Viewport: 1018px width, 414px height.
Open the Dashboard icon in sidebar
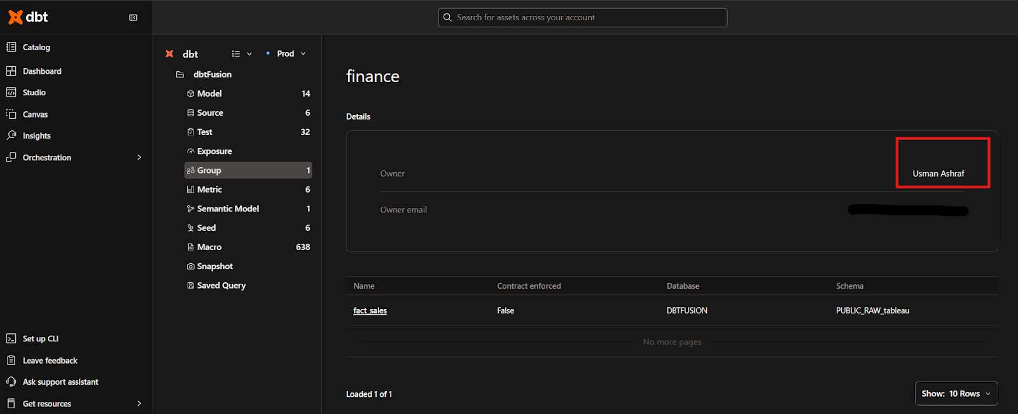tap(11, 71)
